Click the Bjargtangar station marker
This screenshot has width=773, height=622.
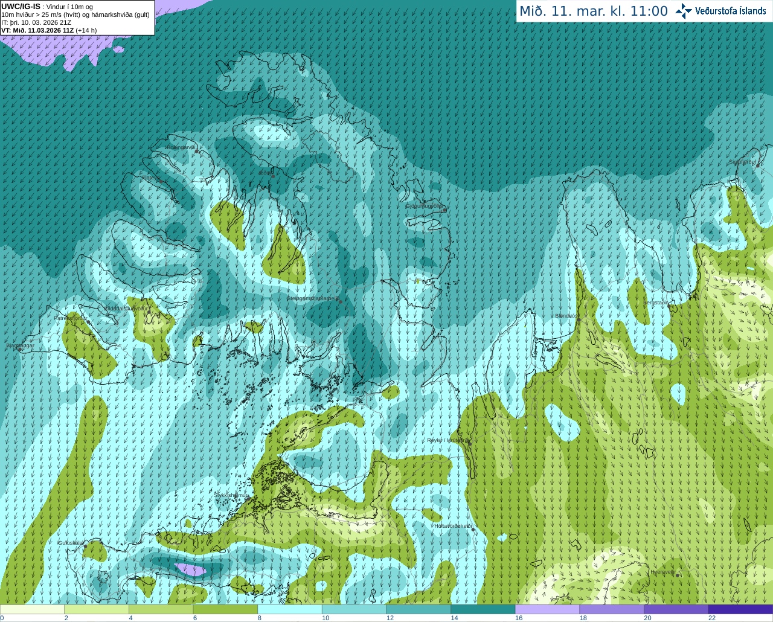20,350
